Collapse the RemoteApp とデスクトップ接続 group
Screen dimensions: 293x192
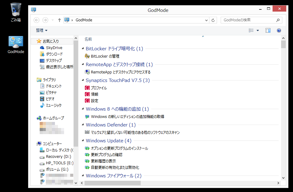coord(83,64)
